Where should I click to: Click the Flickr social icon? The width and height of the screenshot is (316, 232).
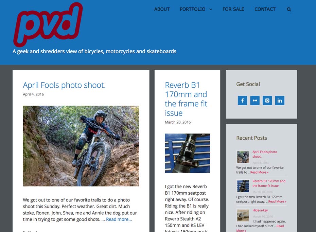tap(255, 101)
